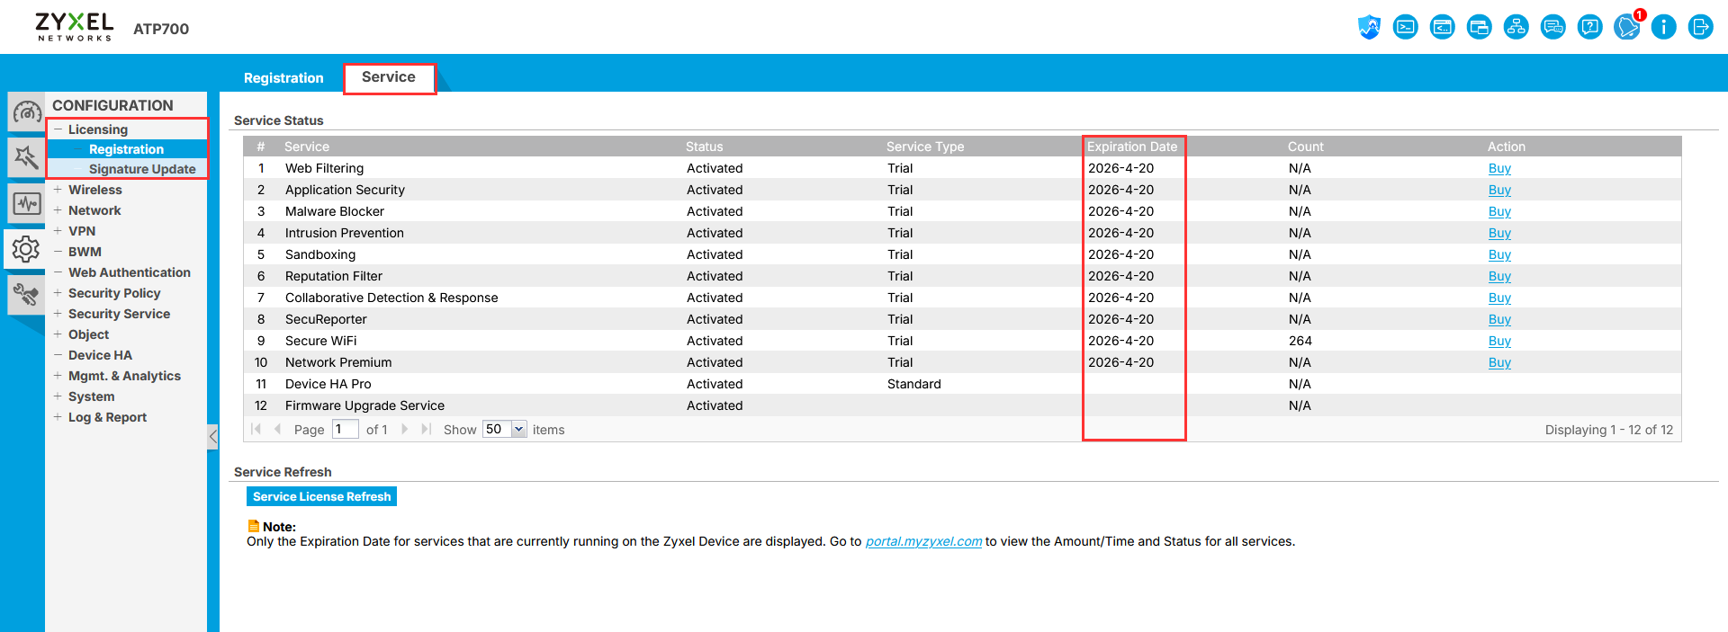This screenshot has width=1728, height=632.
Task: Click the Service License Refresh button
Action: coord(321,496)
